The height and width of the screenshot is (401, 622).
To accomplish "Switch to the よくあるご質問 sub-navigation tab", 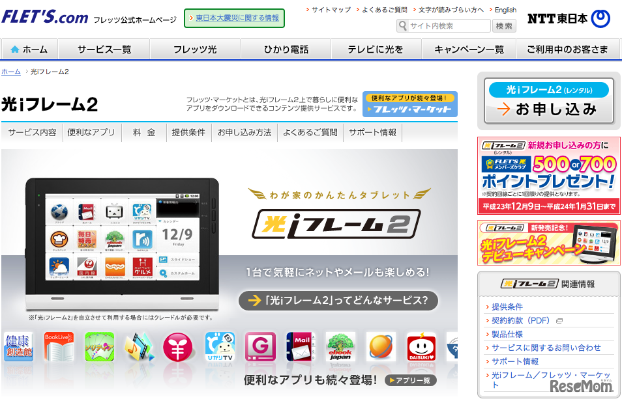I will point(310,132).
